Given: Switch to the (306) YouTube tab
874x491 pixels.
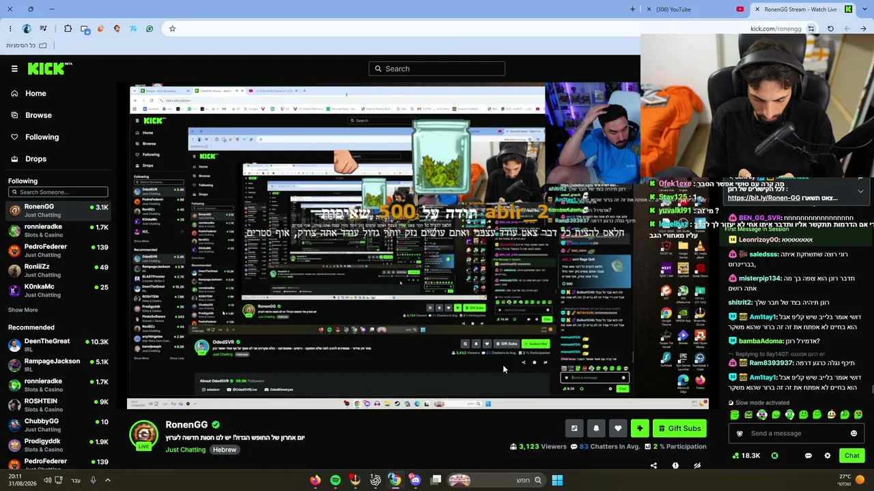Looking at the screenshot, I should coord(690,10).
